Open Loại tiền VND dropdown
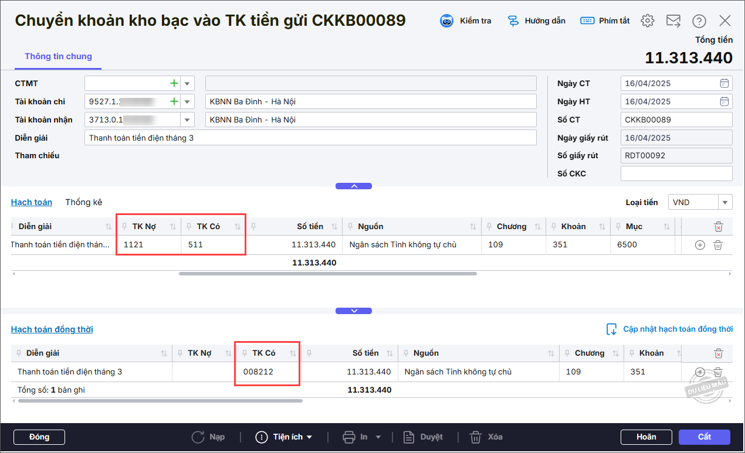Image resolution: width=745 pixels, height=453 pixels. [726, 202]
